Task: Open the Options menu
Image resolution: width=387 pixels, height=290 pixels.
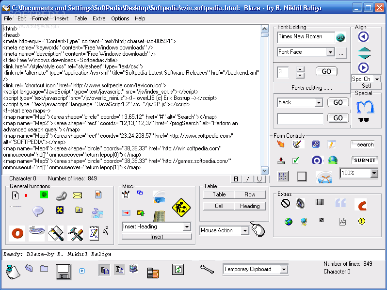Action: click(120, 18)
